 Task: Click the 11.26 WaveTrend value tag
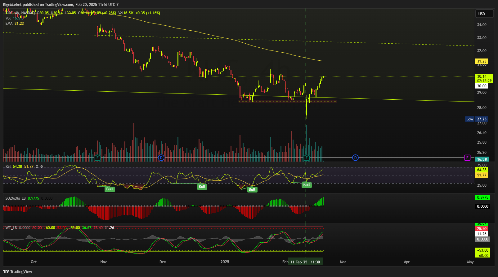(482, 234)
